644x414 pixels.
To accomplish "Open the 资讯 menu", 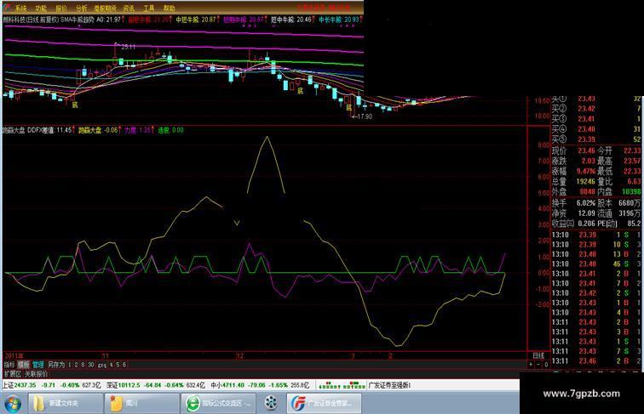I will click(129, 8).
